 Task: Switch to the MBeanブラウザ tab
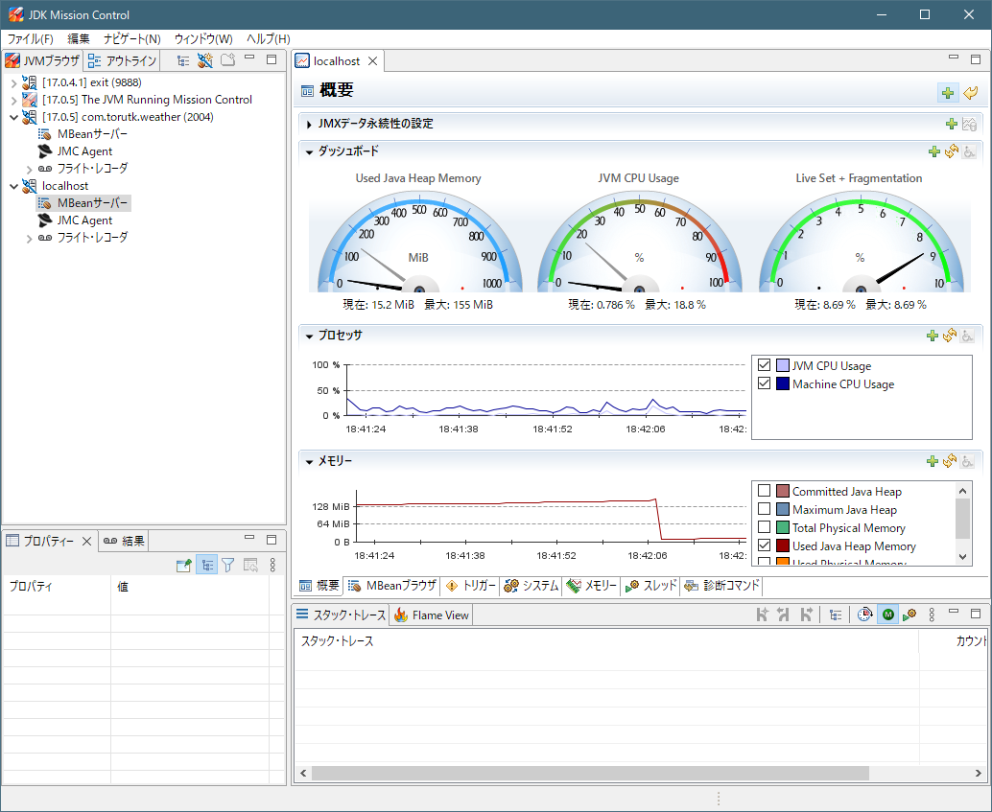392,586
